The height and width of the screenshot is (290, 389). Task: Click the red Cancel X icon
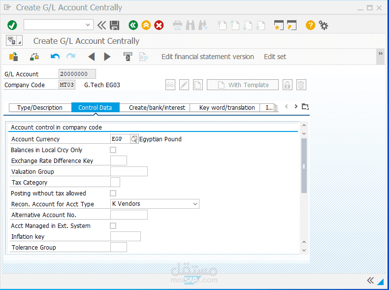pyautogui.click(x=159, y=25)
